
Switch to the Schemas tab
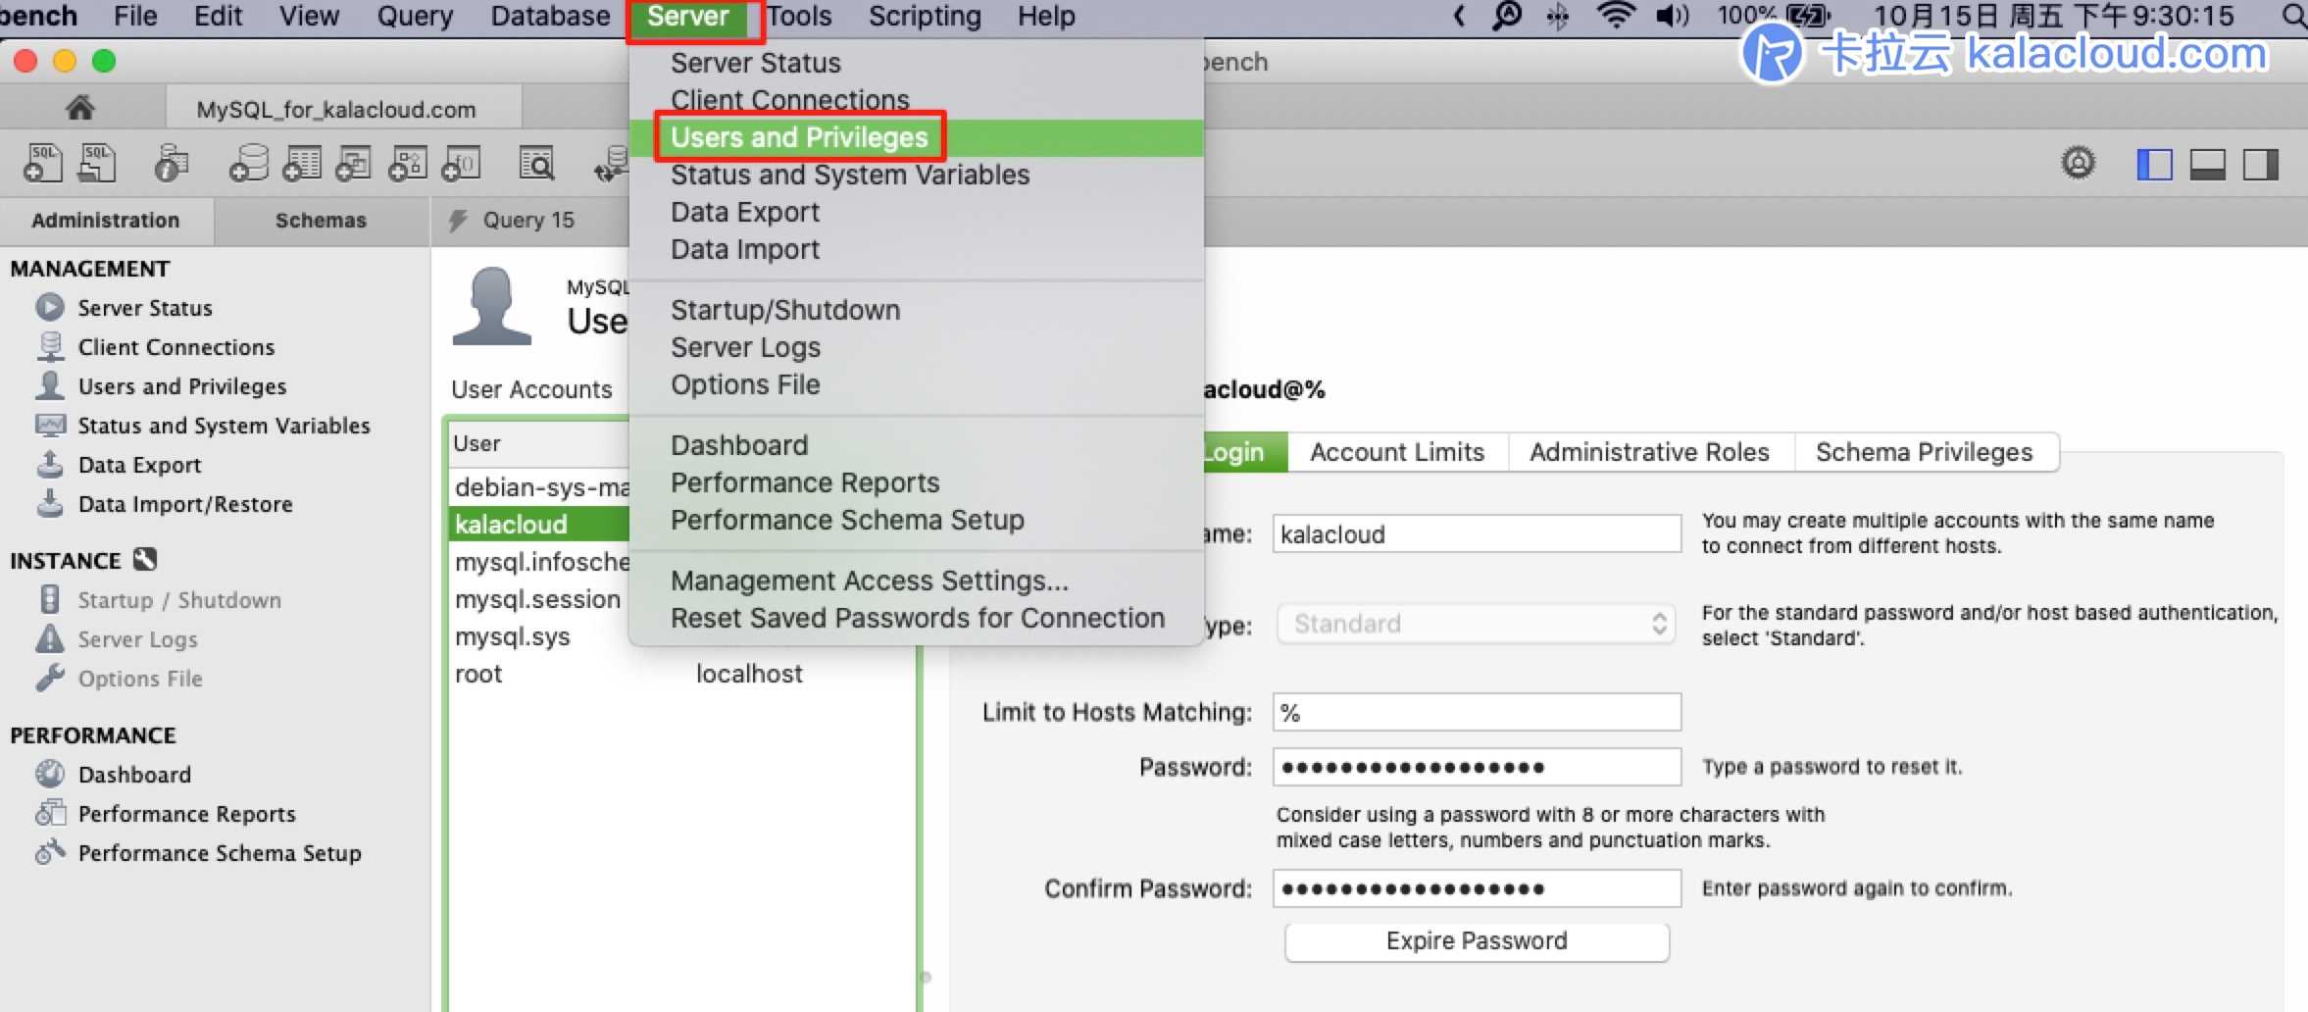[321, 221]
